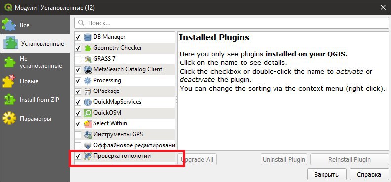Disable the Проверка топологии checkbox
This screenshot has height=182, width=391.
pyautogui.click(x=78, y=156)
